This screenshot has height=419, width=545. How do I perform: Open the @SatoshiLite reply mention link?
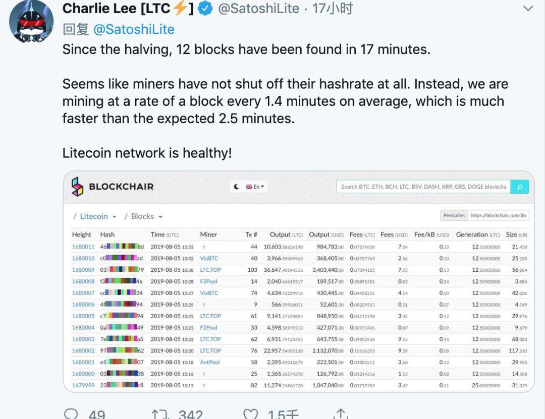pos(134,30)
